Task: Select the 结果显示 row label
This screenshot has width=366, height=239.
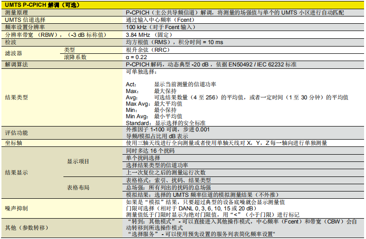Action: tap(16, 172)
